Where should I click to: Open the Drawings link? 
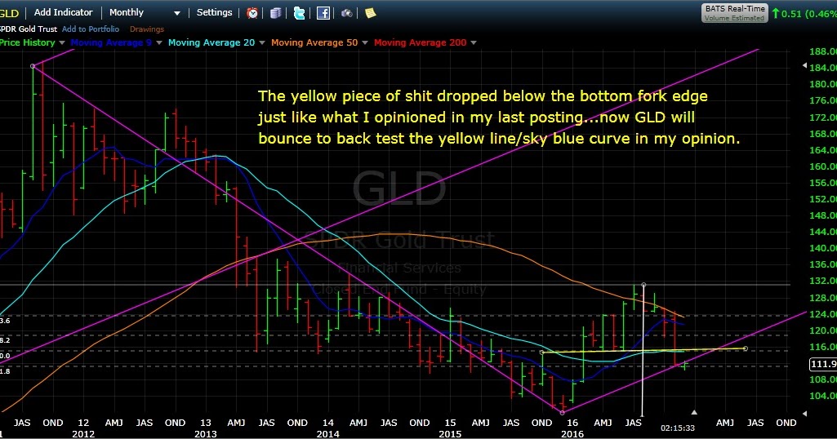[x=147, y=29]
